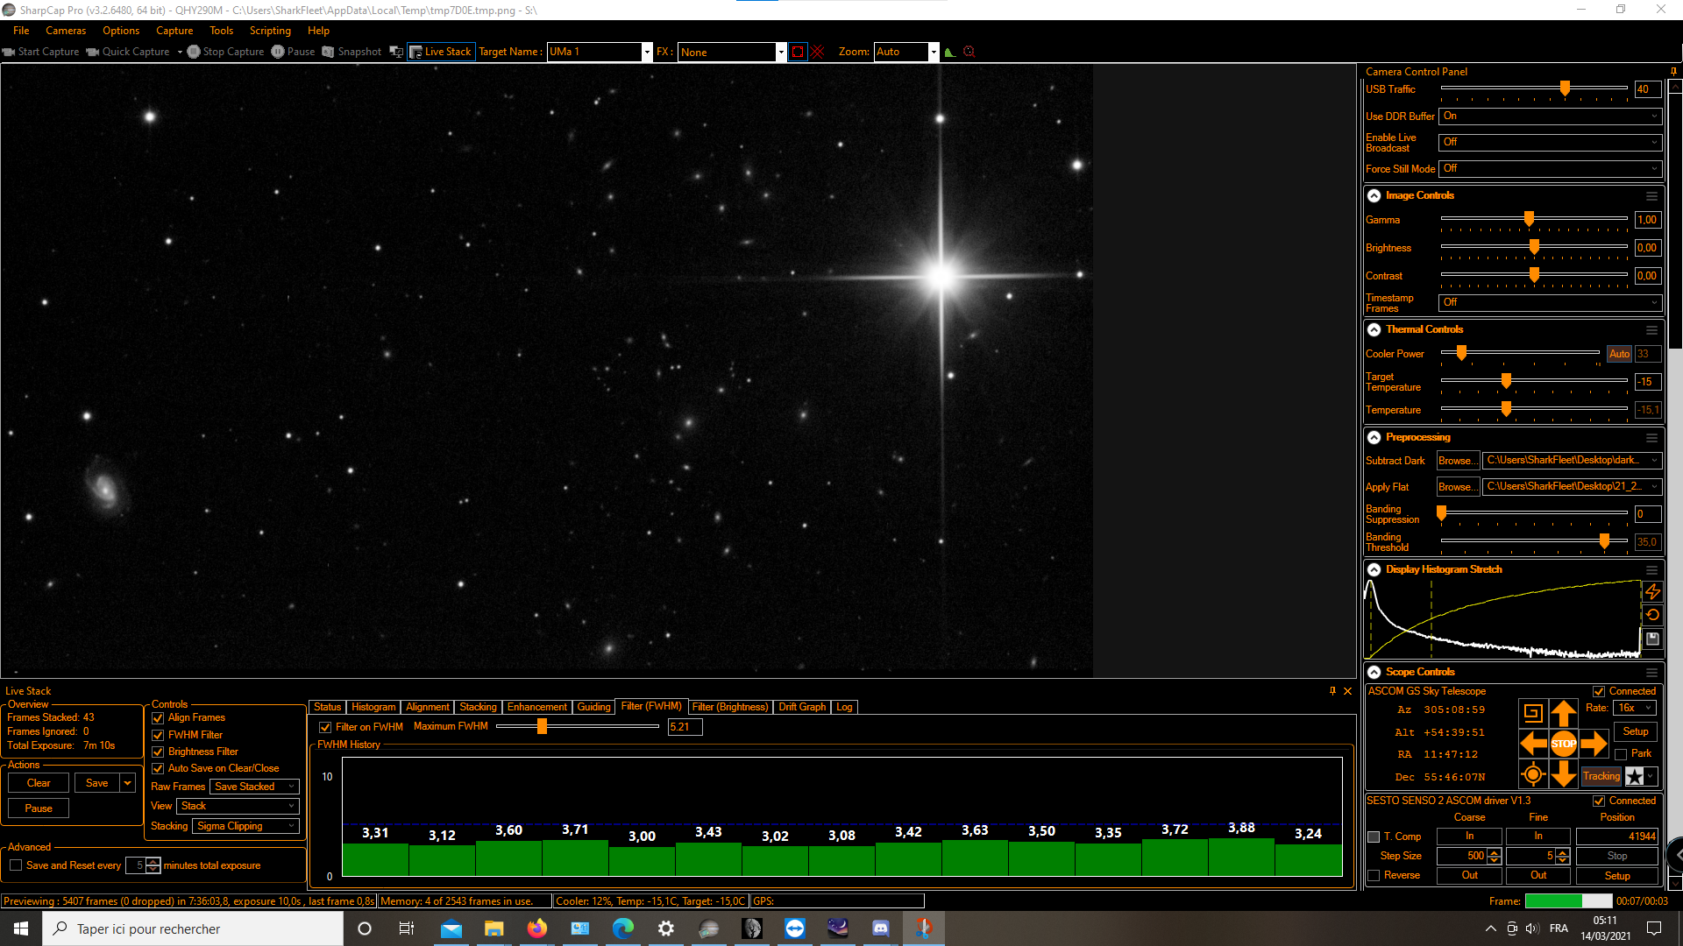Click the Live Stack toolbar button
The image size is (1683, 946).
(x=441, y=52)
